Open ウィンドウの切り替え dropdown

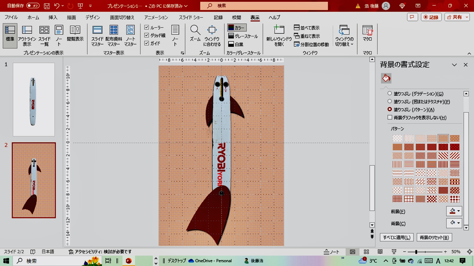click(x=344, y=35)
